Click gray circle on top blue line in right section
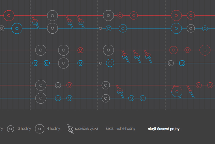Image resolution: width=215 pixels, height=144 pixels. pos(191,28)
